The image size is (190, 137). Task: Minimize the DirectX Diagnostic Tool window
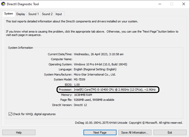click(160, 4)
